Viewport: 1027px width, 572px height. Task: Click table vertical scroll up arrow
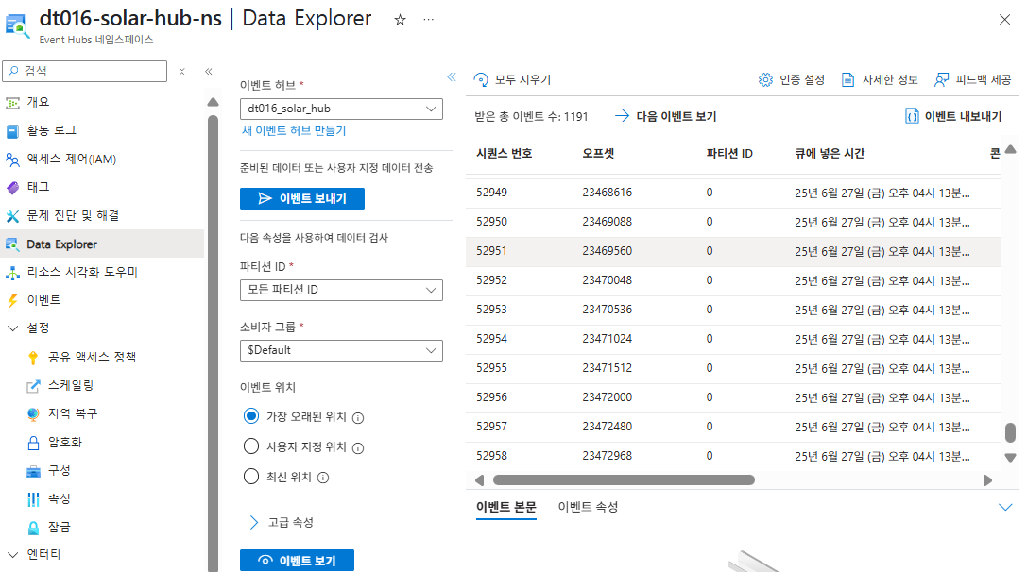(1011, 149)
